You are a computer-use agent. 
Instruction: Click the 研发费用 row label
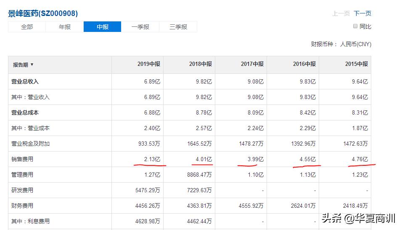(x=22, y=190)
